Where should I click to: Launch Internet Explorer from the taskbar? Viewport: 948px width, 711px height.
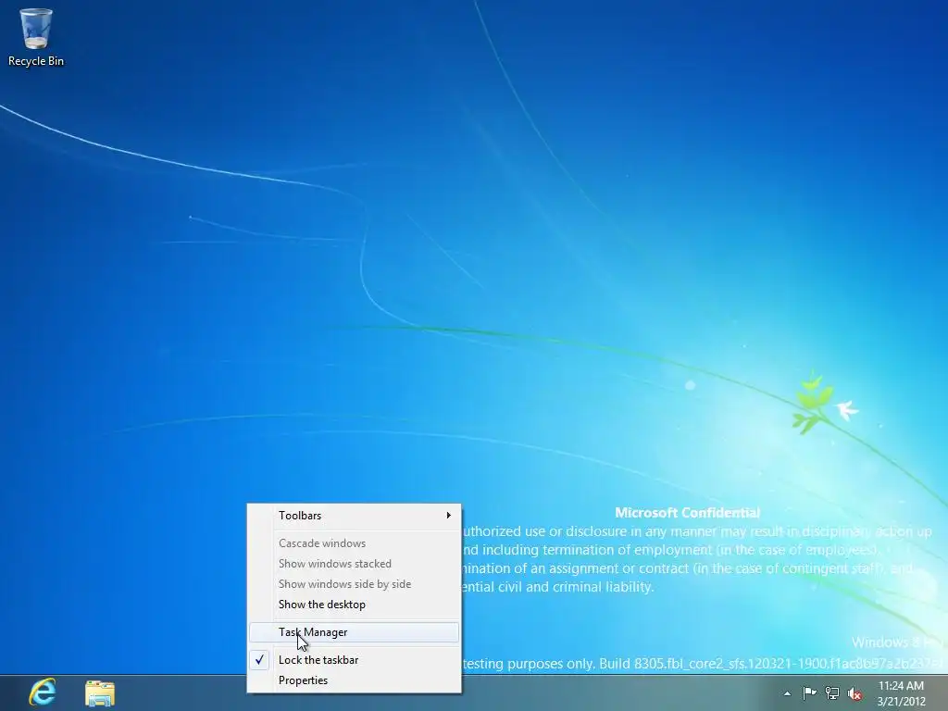43,692
